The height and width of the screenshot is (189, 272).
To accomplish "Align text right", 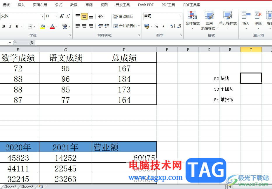I will 91,26.
